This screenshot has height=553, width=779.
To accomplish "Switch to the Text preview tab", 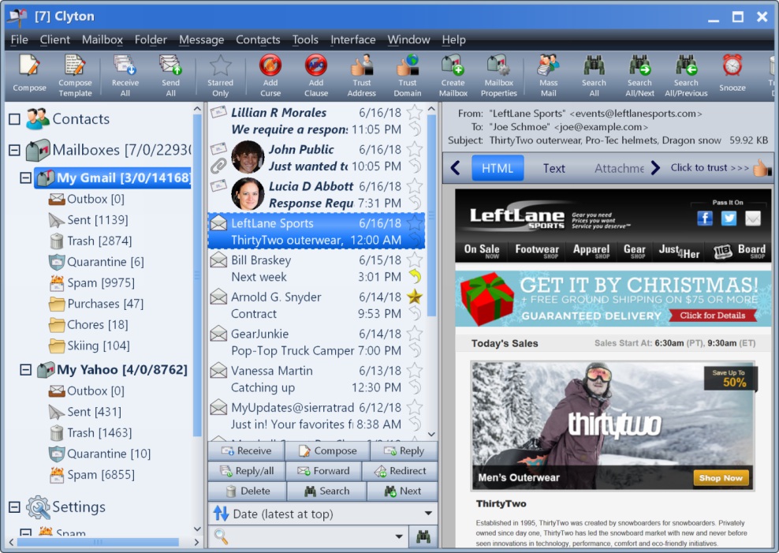I will 554,169.
